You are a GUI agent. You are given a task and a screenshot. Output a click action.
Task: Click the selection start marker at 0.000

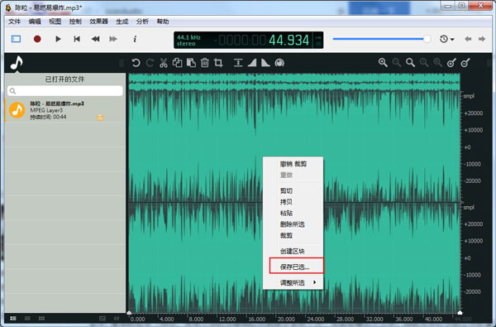pyautogui.click(x=129, y=313)
